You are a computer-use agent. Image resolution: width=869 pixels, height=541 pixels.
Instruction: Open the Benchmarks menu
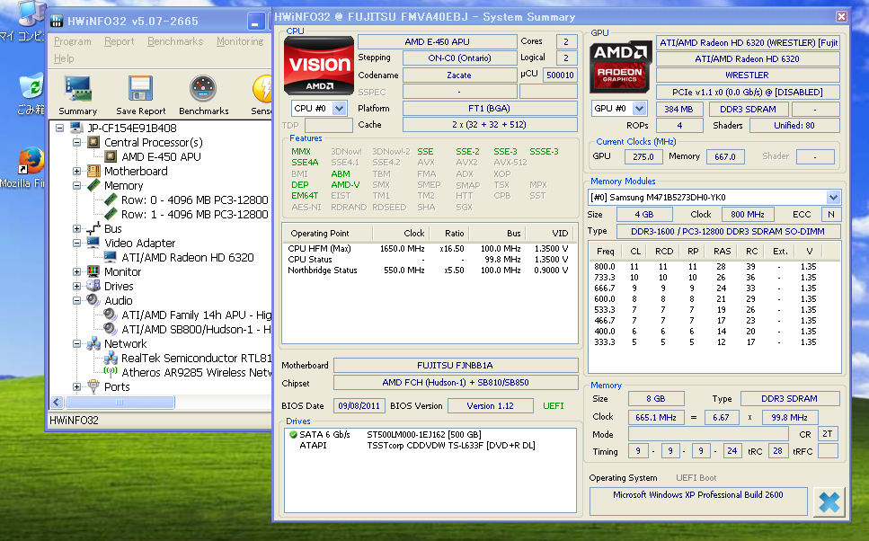coord(175,41)
